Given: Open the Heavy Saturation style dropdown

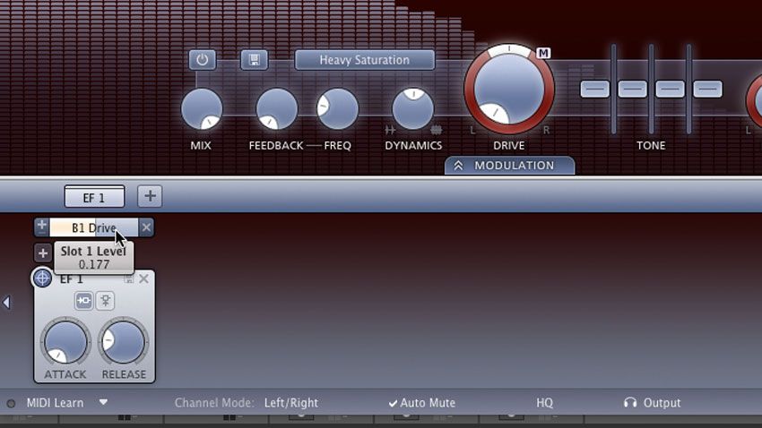Looking at the screenshot, I should [x=365, y=60].
